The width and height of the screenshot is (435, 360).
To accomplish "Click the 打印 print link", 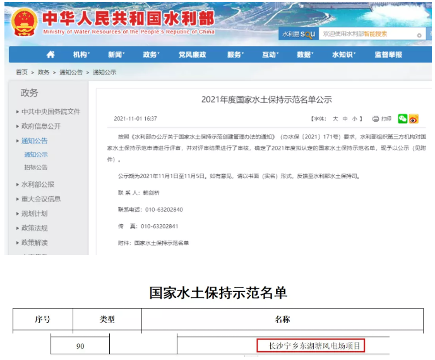I will (x=386, y=119).
